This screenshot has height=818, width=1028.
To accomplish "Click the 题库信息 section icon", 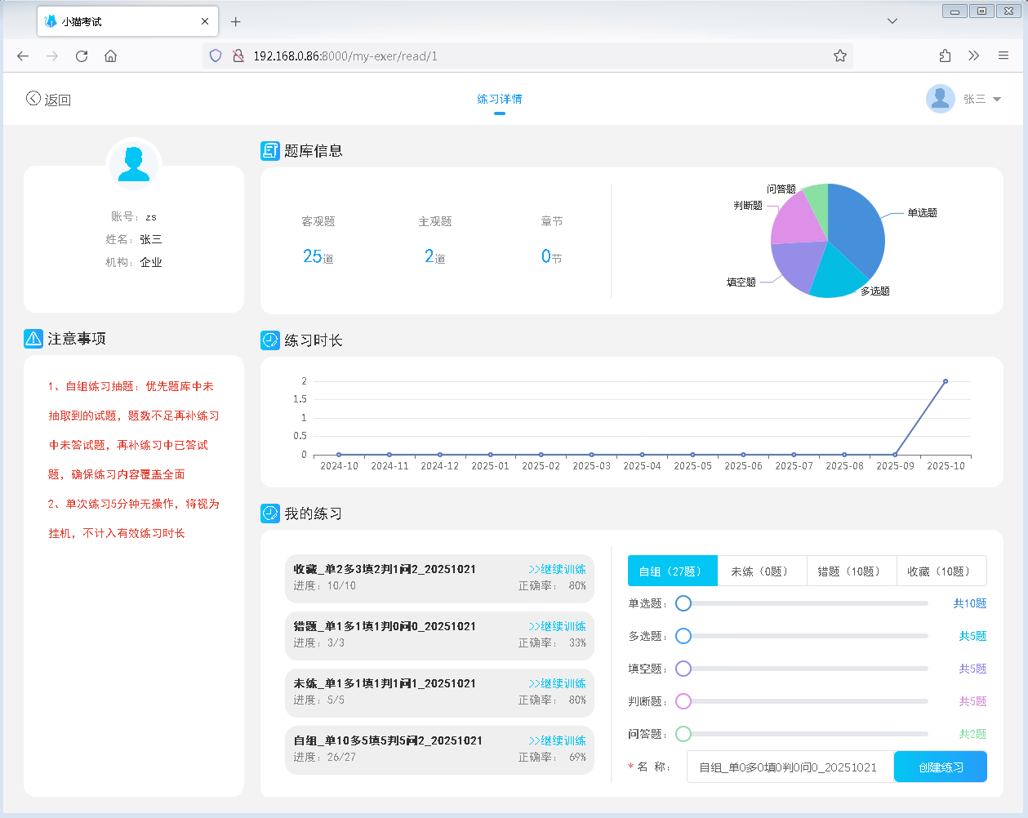I will click(270, 151).
